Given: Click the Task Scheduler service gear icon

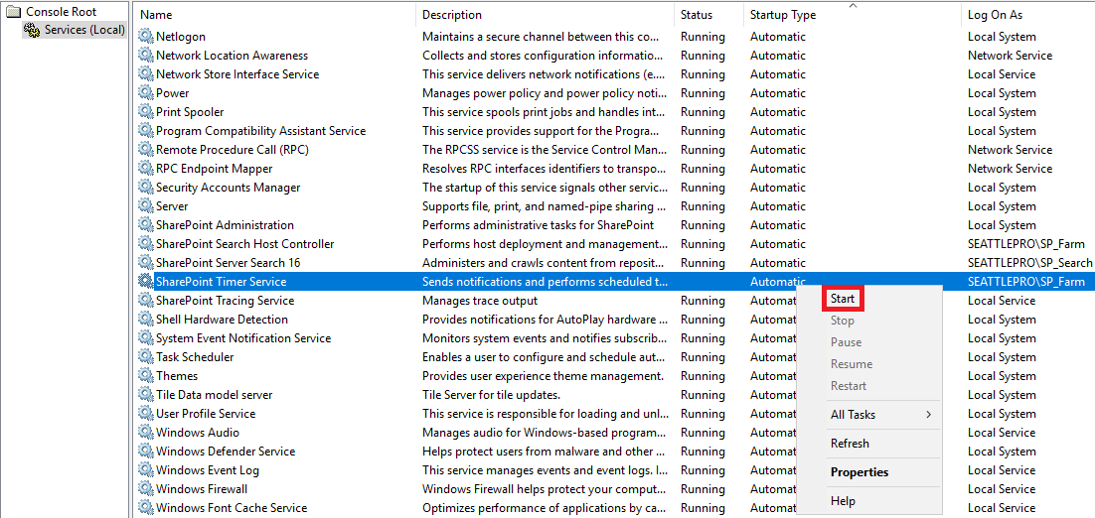Looking at the screenshot, I should pyautogui.click(x=146, y=357).
